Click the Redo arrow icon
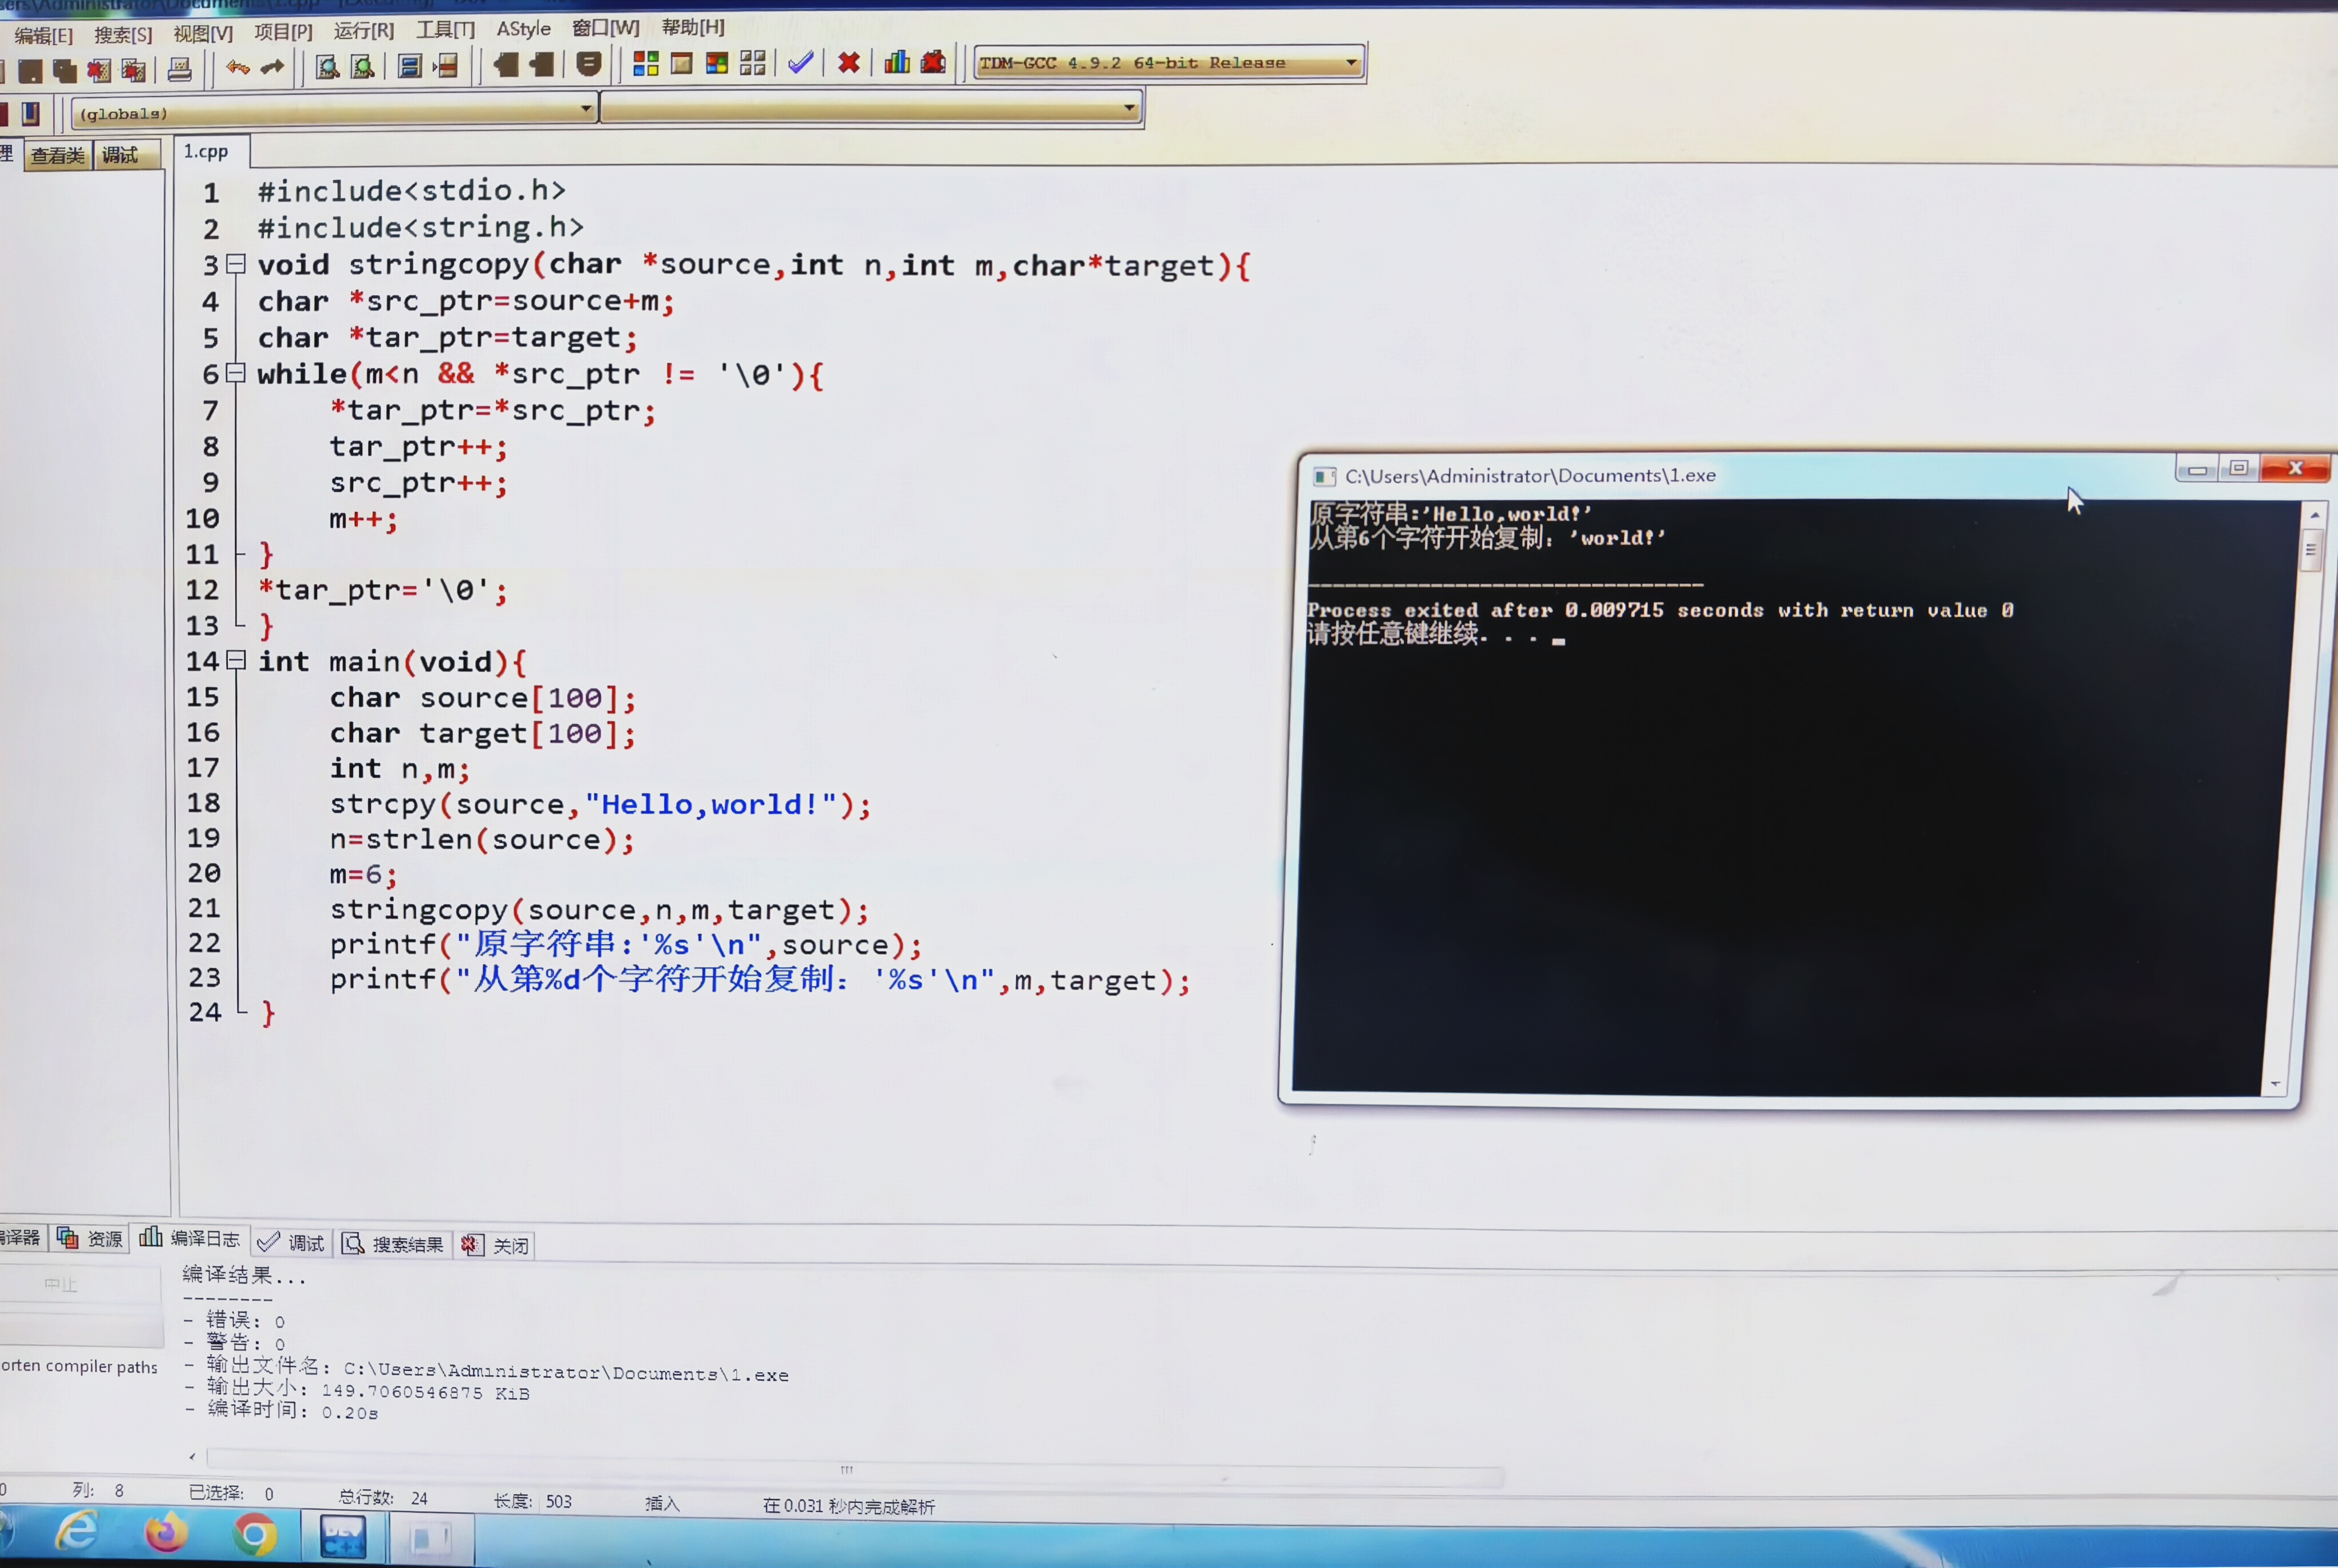 click(x=272, y=67)
